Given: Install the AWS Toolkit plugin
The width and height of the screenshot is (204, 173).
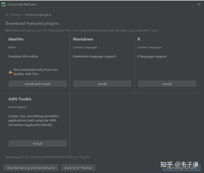Looking at the screenshot, I should point(37,144).
